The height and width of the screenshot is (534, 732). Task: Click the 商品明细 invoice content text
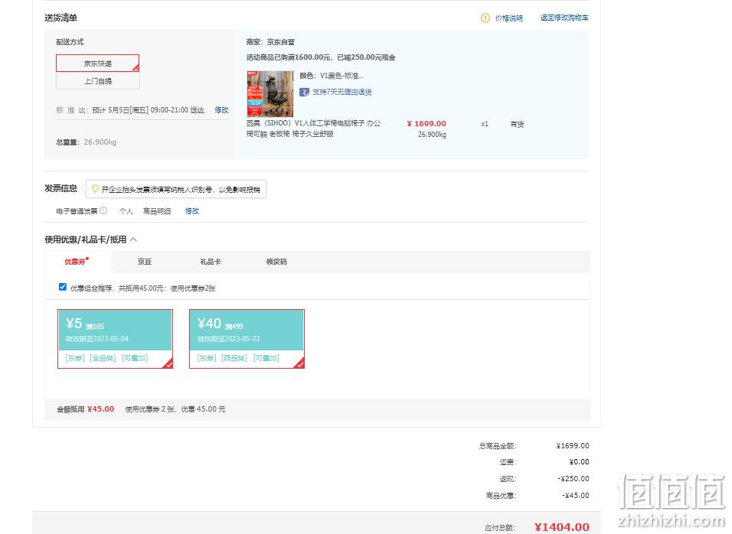(x=157, y=211)
